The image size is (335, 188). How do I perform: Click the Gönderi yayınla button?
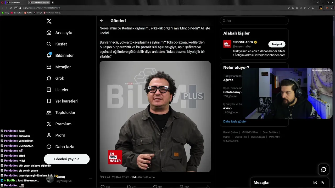(67, 159)
